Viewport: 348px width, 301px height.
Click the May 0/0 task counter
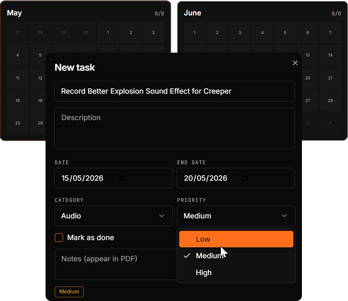coord(159,13)
